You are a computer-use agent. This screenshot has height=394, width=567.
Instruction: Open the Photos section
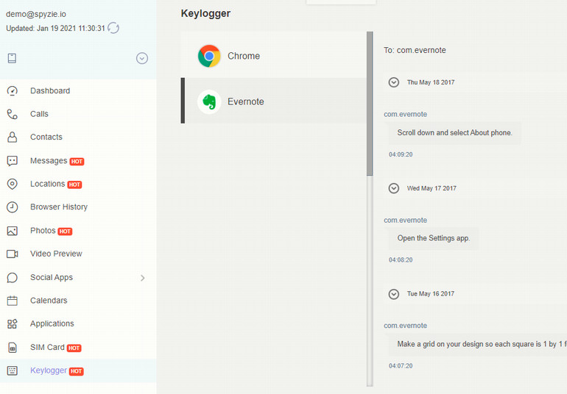point(43,230)
